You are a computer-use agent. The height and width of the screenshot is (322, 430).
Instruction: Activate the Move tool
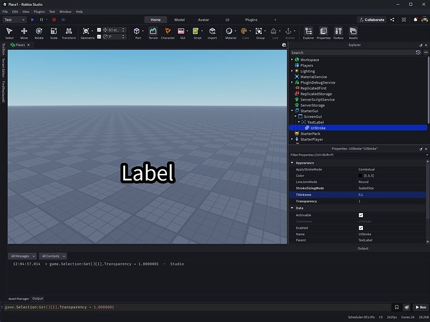click(x=24, y=33)
